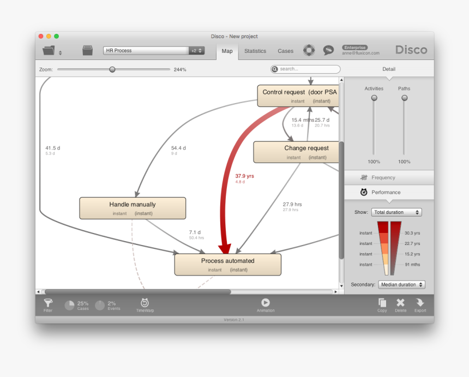The height and width of the screenshot is (377, 469).
Task: Click the 7.1 d path label
Action: pos(195,232)
